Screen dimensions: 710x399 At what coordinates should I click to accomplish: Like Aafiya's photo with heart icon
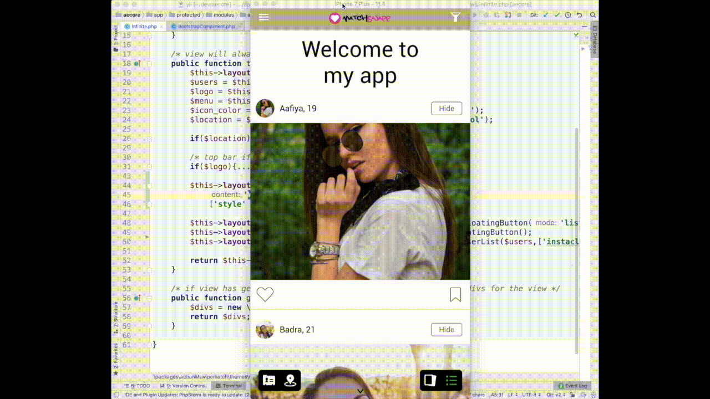pyautogui.click(x=265, y=295)
